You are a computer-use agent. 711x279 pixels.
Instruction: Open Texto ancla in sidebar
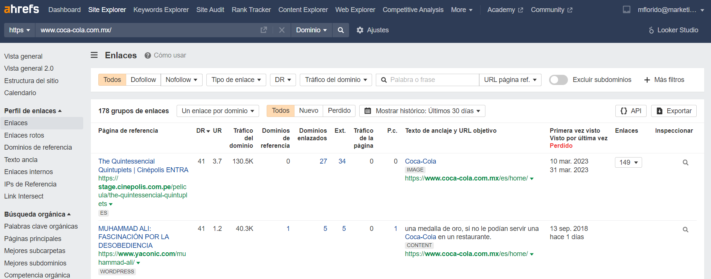(x=21, y=160)
